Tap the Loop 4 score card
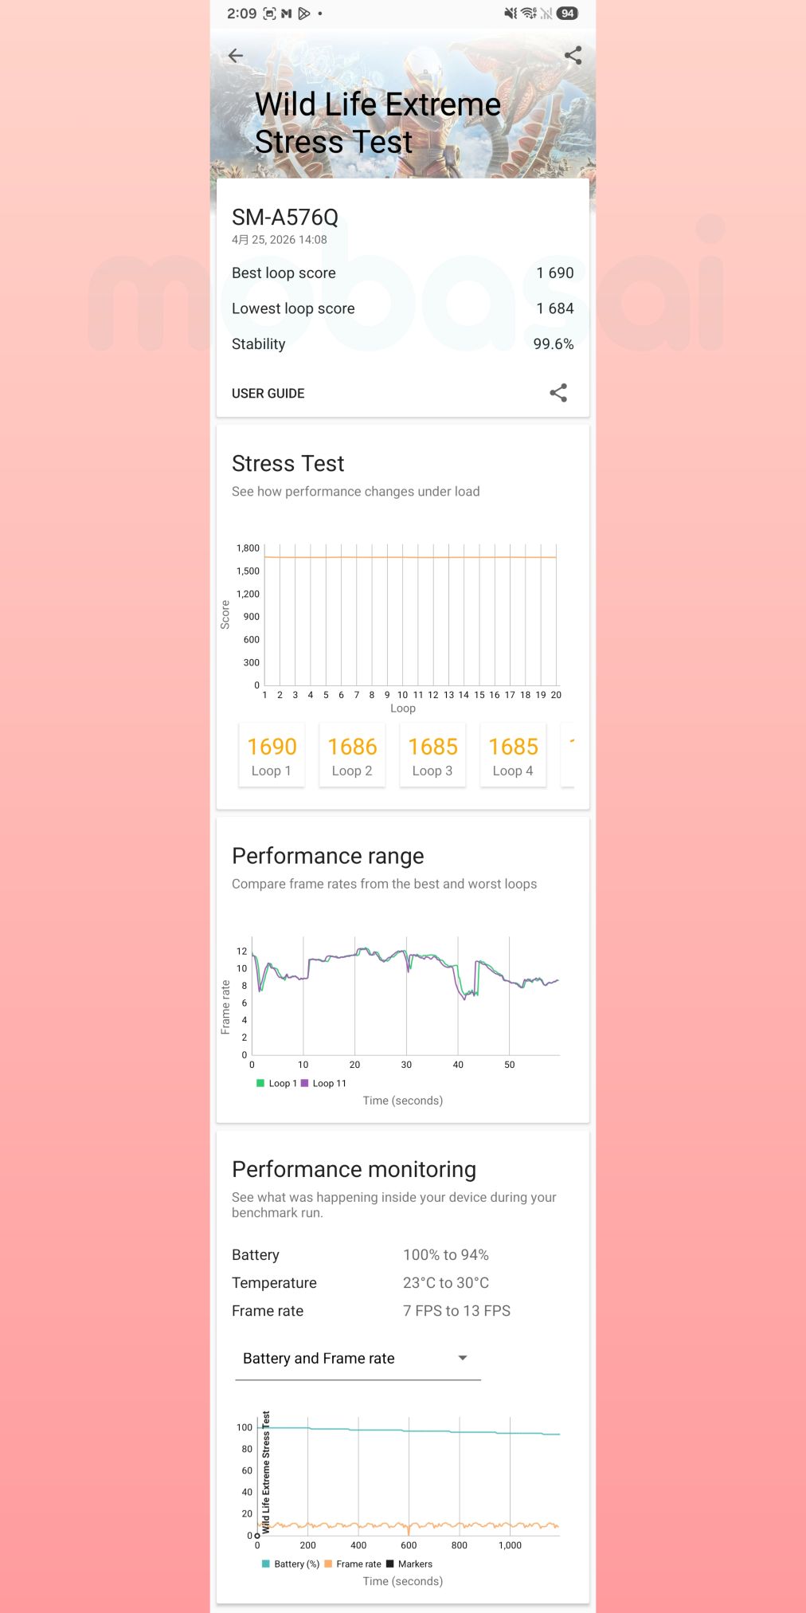 coord(513,755)
